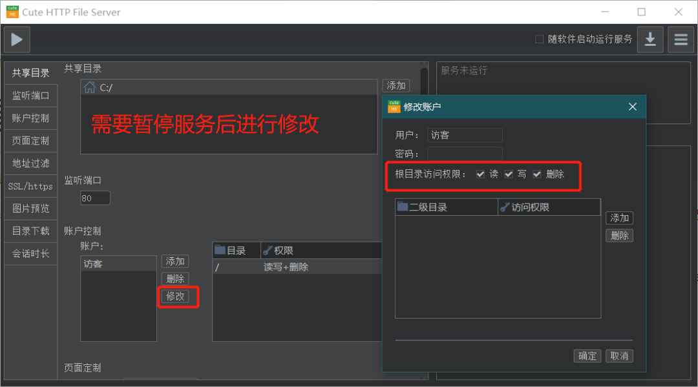Select the 读写+删除 permission row
This screenshot has height=387, width=698.
click(297, 267)
